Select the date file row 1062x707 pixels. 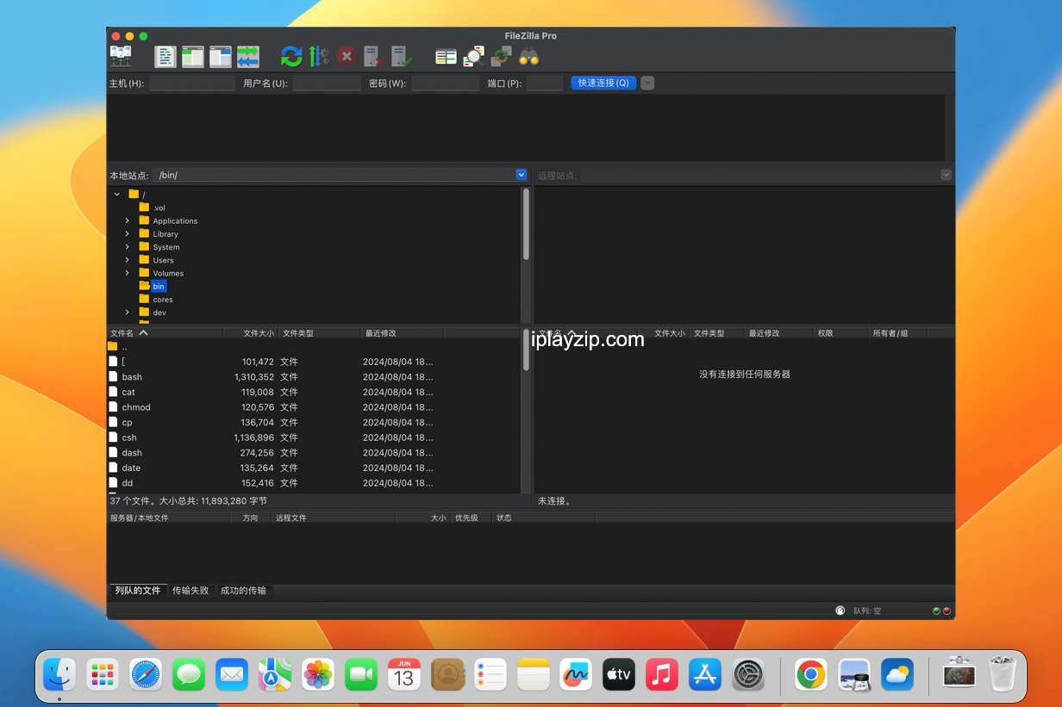click(313, 468)
